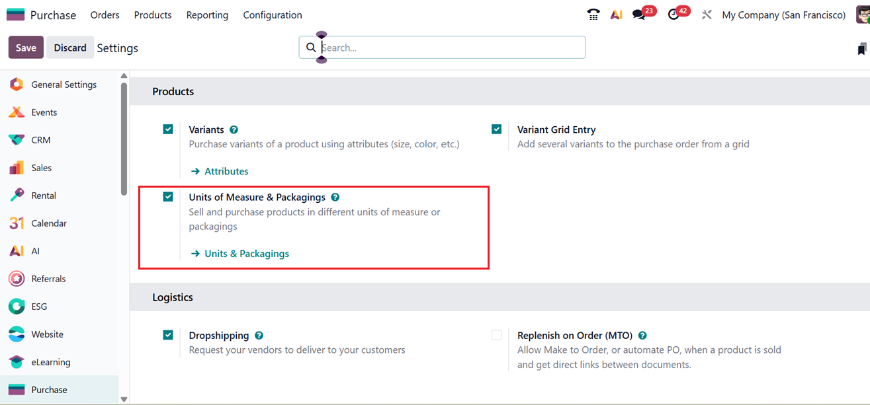Open the developer tools wrench icon
The width and height of the screenshot is (870, 405).
point(706,14)
